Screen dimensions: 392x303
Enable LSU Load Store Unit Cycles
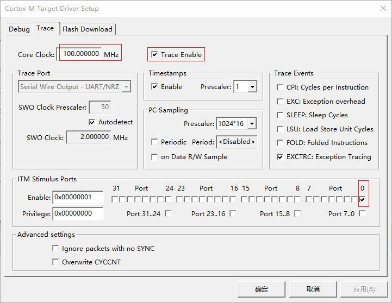point(280,129)
